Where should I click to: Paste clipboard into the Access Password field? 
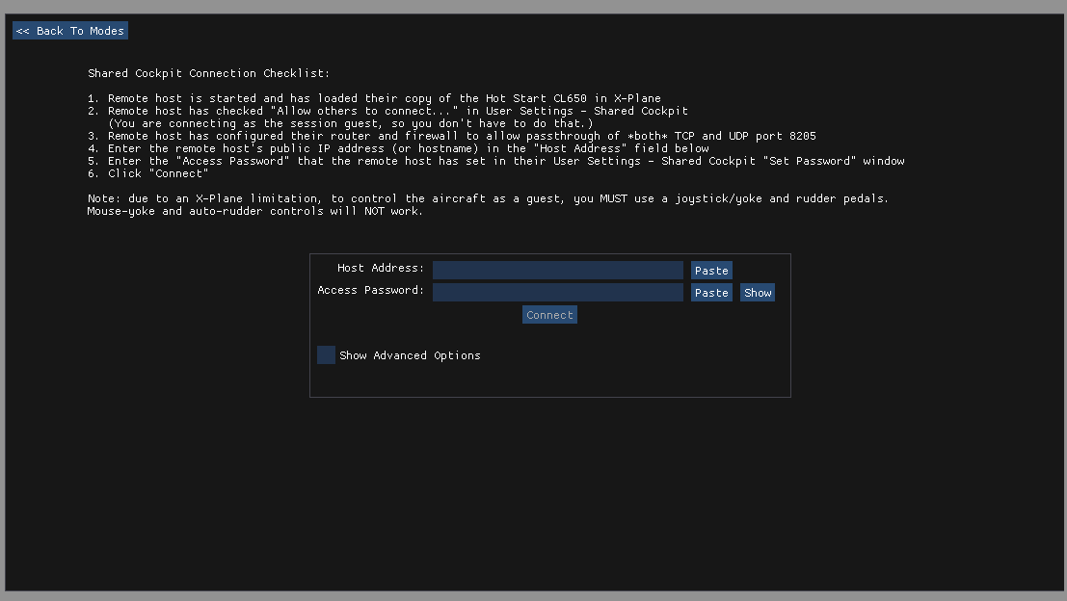(x=711, y=293)
